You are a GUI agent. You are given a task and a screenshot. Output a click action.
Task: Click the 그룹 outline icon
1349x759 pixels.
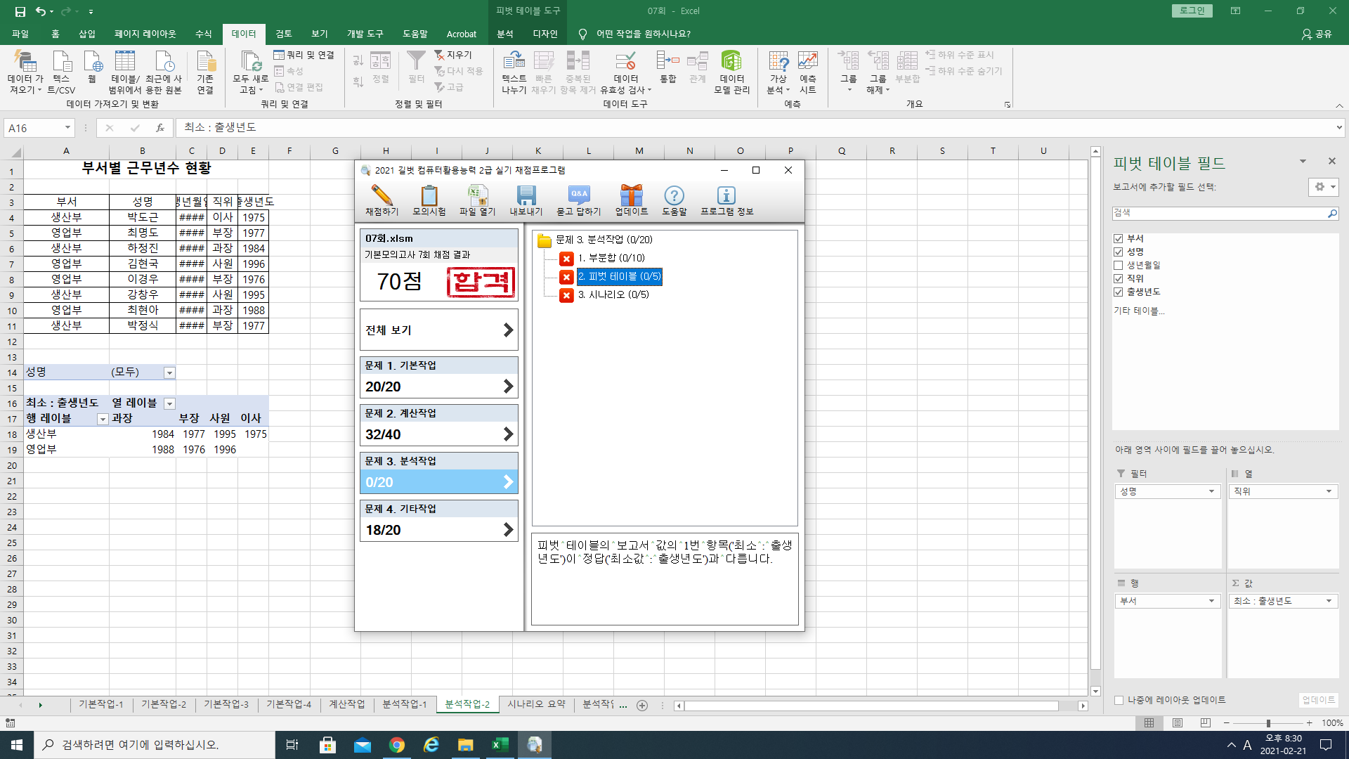click(x=849, y=72)
